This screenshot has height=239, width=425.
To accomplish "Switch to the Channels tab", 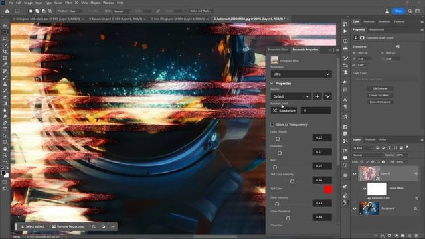I will [x=370, y=139].
